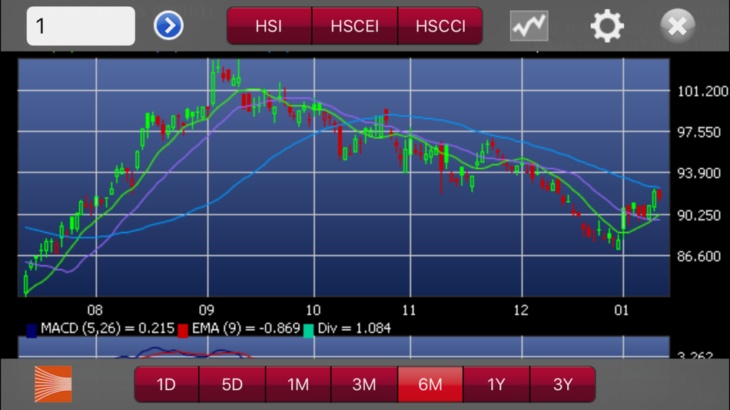This screenshot has height=410, width=730.
Task: Click the 90.250 price axis label
Action: [698, 215]
